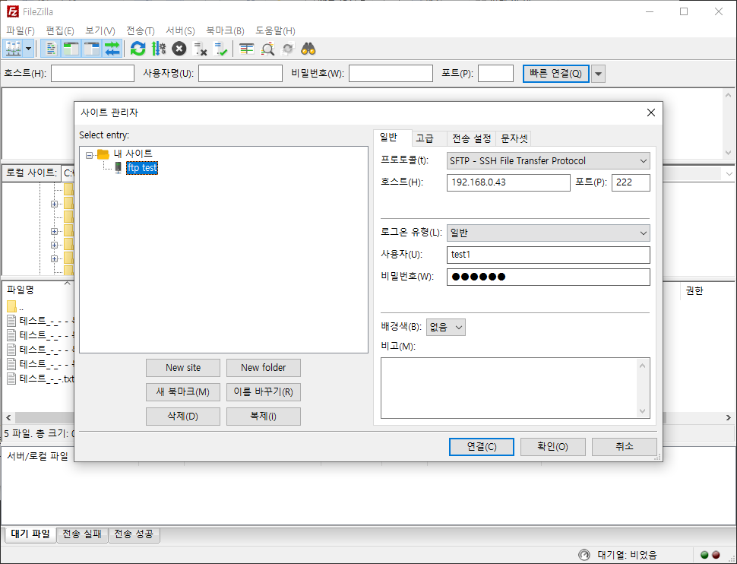Open the directory listing filters icon
The image size is (737, 564).
point(246,49)
